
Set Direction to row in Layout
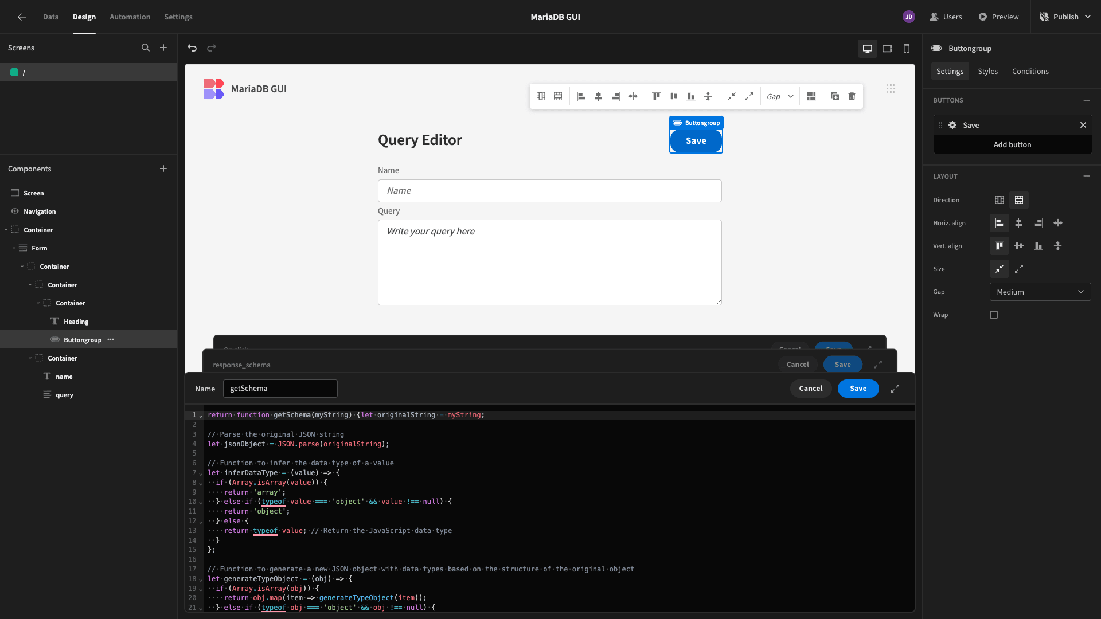coord(1019,200)
